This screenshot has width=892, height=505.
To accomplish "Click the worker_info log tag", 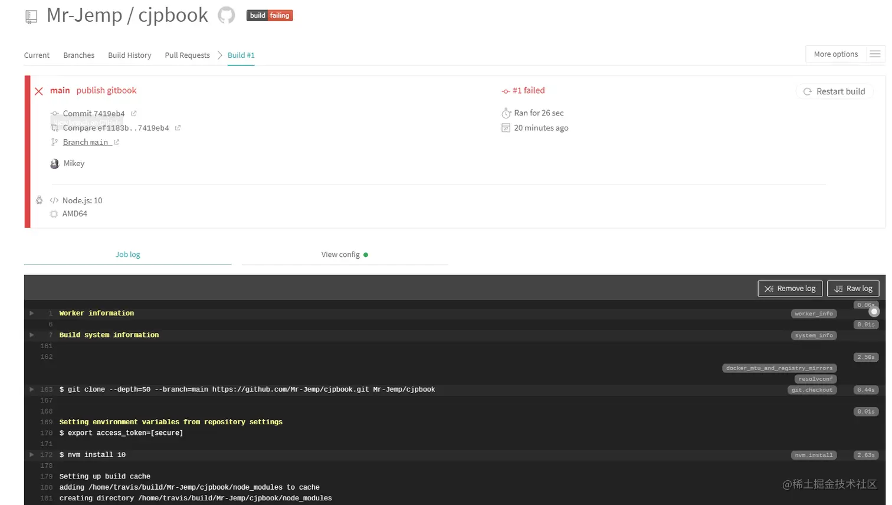I will pos(814,313).
